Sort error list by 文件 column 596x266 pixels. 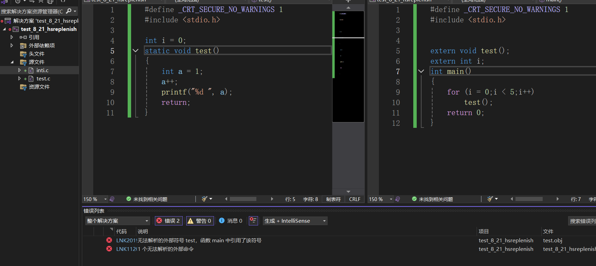coord(548,231)
